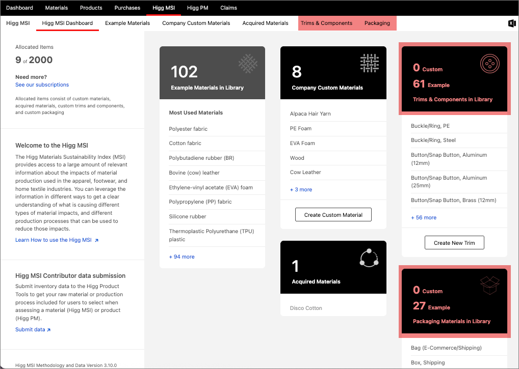The height and width of the screenshot is (369, 519).
Task: Click external arrow icon next to Learn How link
Action: 97,240
